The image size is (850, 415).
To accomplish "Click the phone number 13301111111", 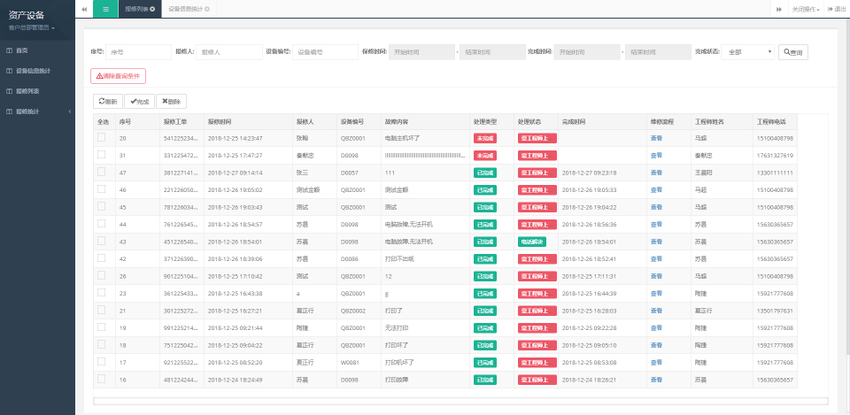I will [x=776, y=173].
